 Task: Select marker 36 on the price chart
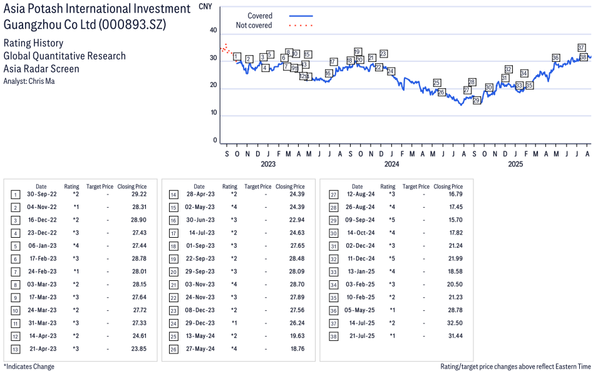coord(555,58)
